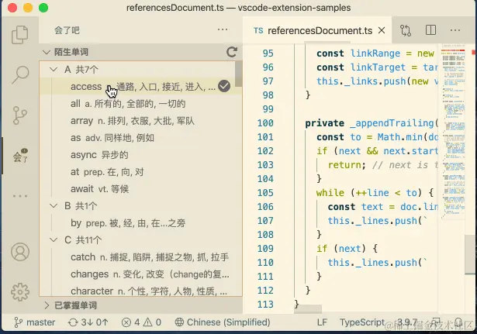The image size is (477, 334).
Task: Collapse the B 共1个 group
Action: tap(54, 206)
